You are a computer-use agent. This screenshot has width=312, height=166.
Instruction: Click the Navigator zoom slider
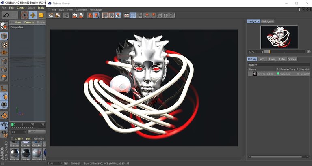coord(284,52)
